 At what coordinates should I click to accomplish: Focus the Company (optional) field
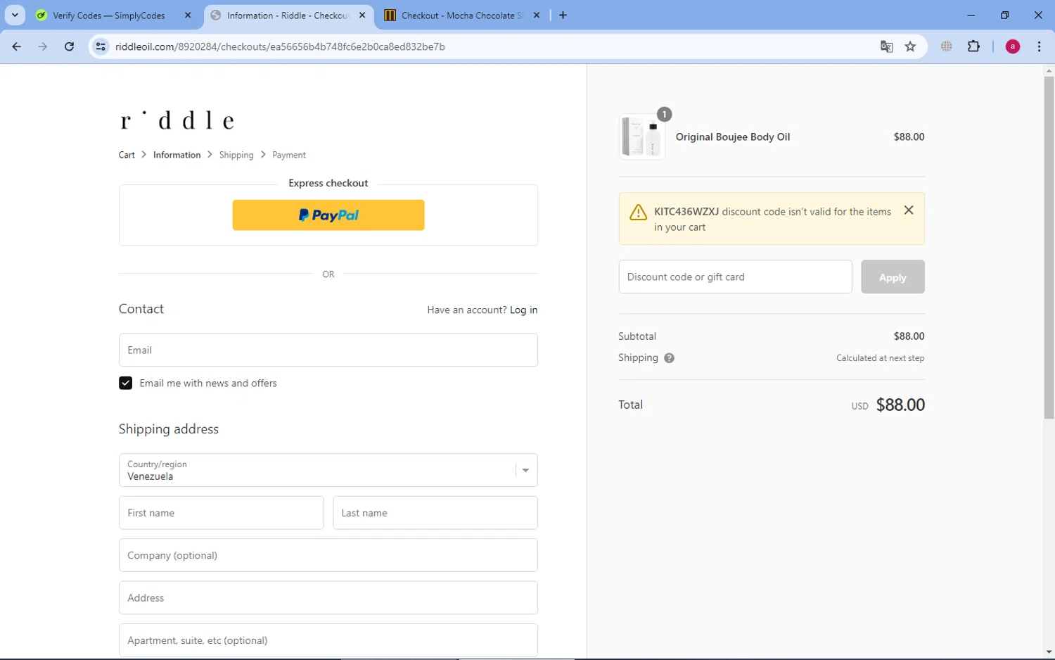click(328, 555)
